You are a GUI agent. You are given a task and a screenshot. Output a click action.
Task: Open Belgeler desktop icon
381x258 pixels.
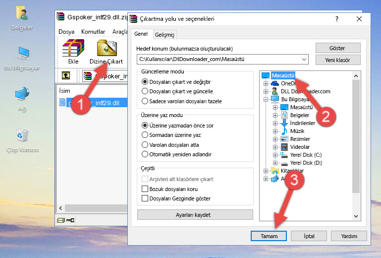[22, 13]
